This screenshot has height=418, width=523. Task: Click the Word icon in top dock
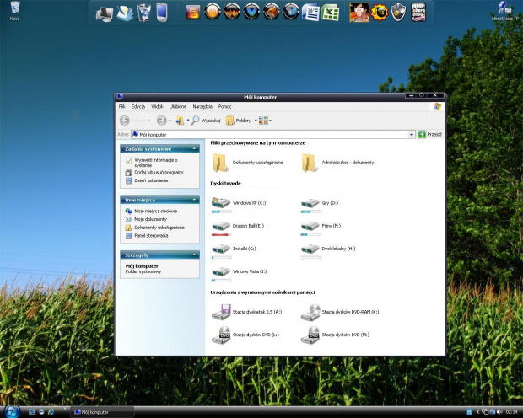(311, 13)
